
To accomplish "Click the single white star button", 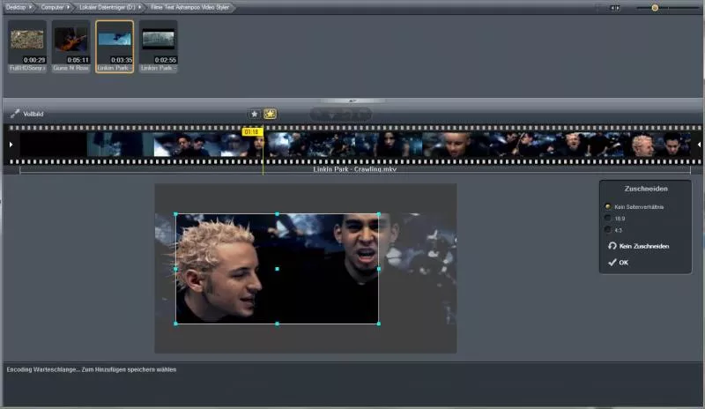I will coord(254,114).
